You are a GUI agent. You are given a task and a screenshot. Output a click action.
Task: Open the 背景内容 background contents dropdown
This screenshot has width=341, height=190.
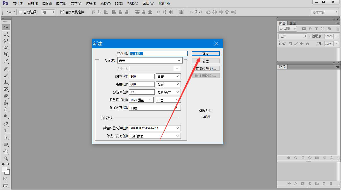155,108
